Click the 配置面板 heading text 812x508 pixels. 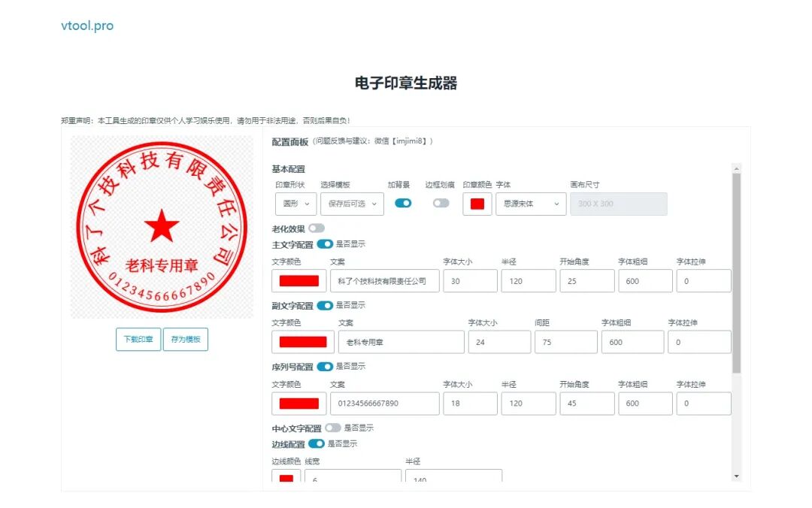pos(290,142)
